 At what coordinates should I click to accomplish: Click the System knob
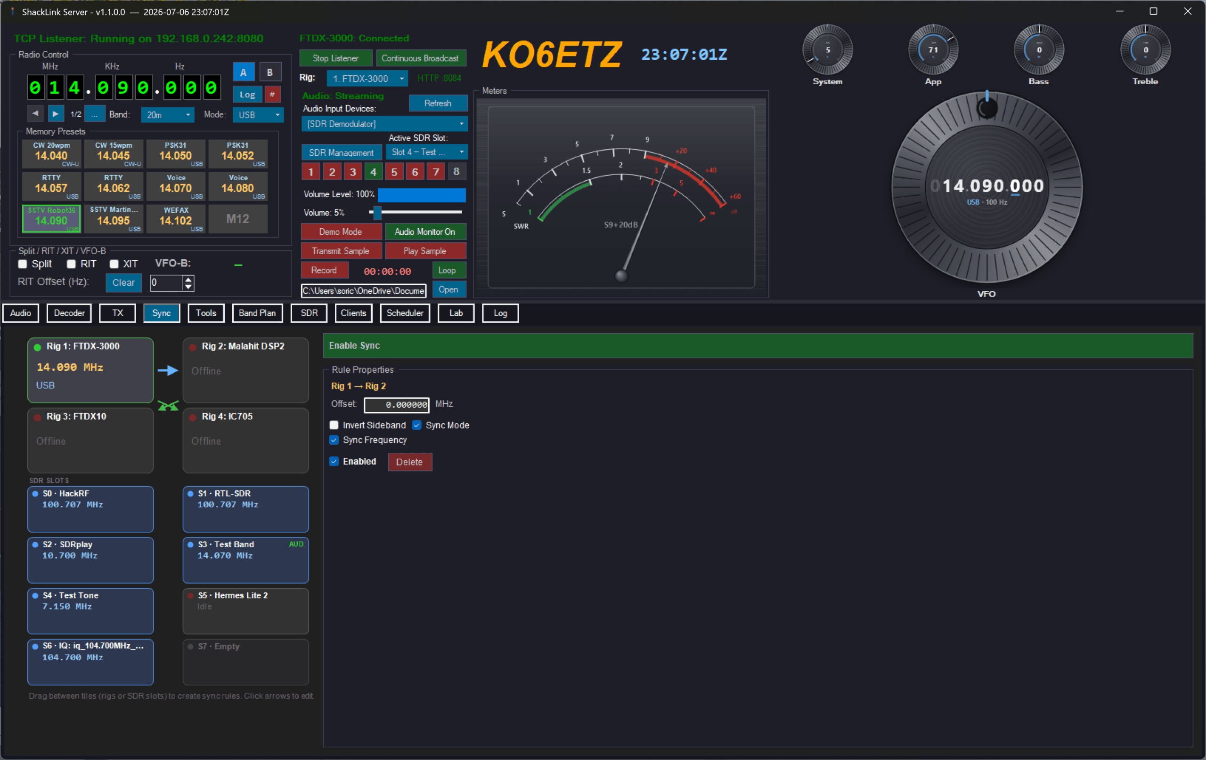(827, 49)
